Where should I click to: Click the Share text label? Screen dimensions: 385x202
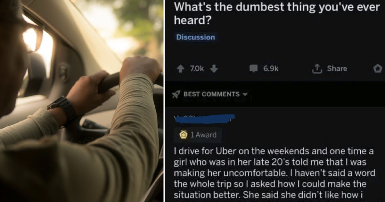[337, 69]
